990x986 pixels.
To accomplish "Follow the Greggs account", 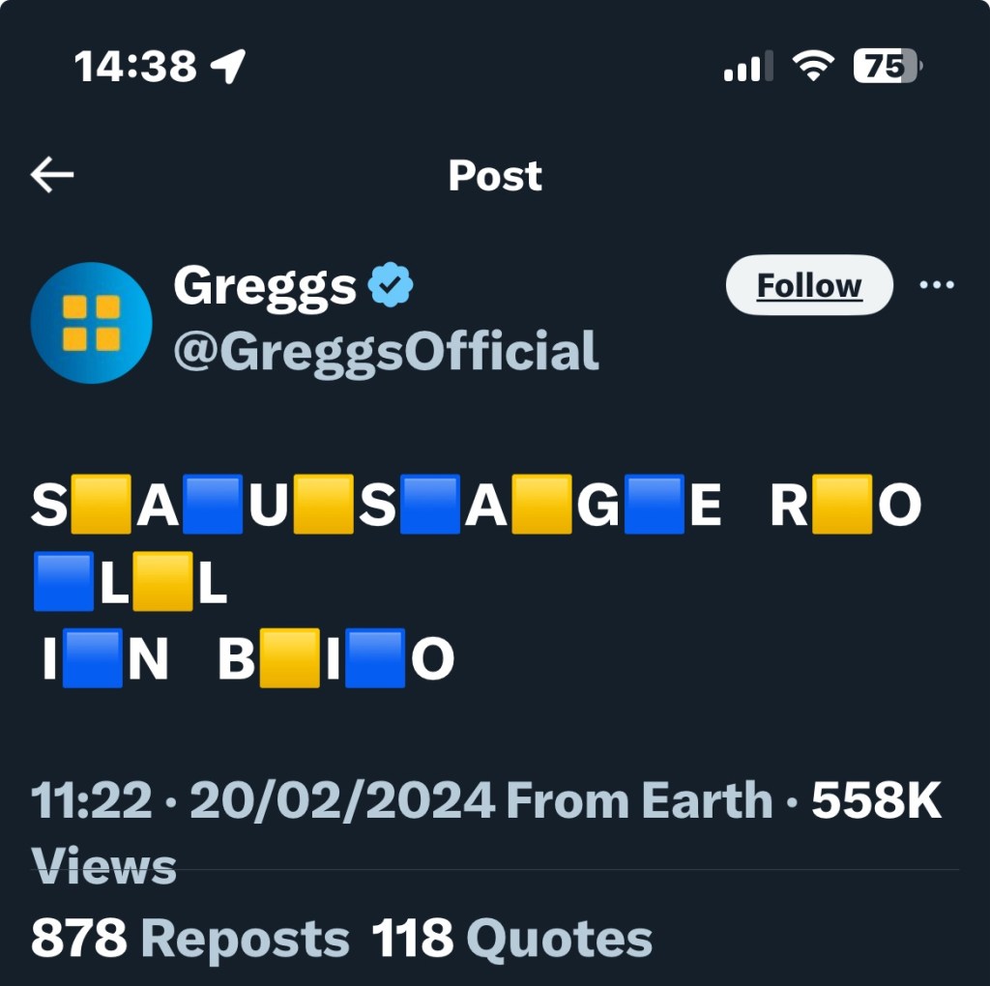I will 808,285.
